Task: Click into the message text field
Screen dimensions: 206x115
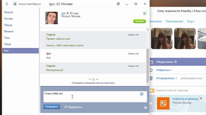Action: point(95,96)
